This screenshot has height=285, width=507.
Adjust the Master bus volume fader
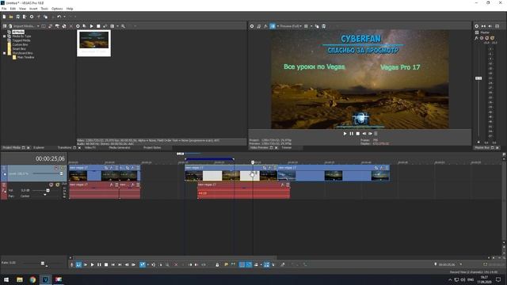coord(478,78)
